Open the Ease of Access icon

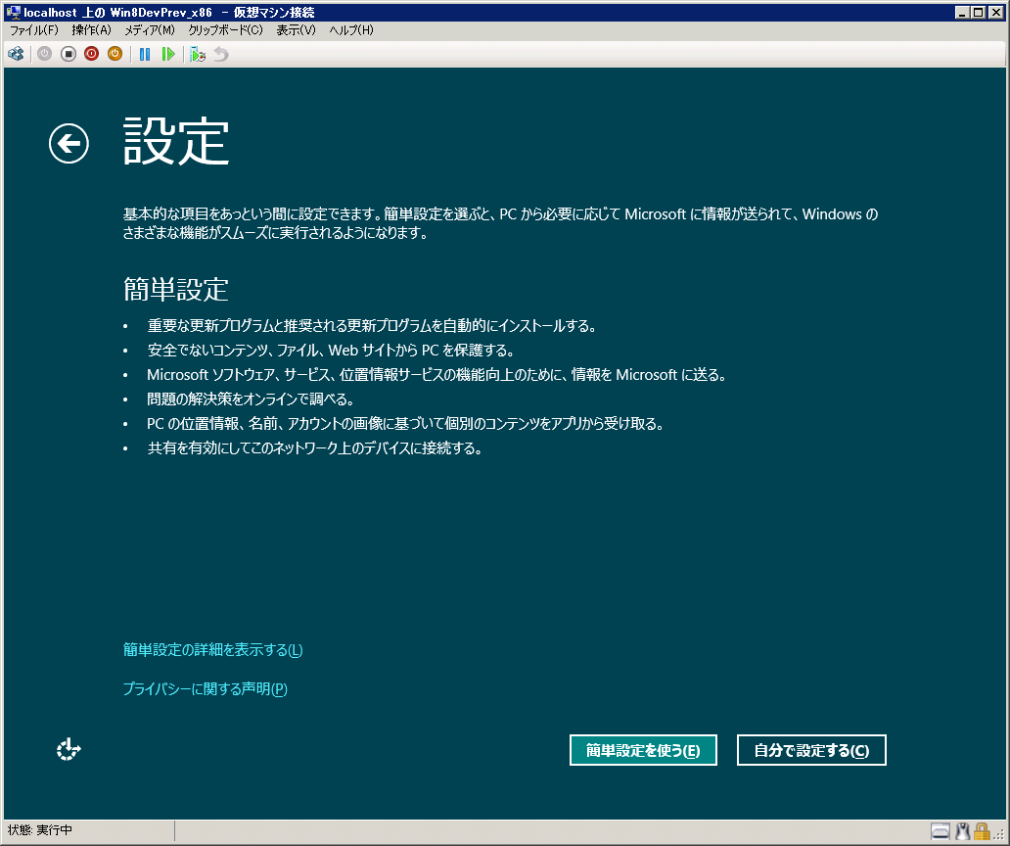point(69,750)
